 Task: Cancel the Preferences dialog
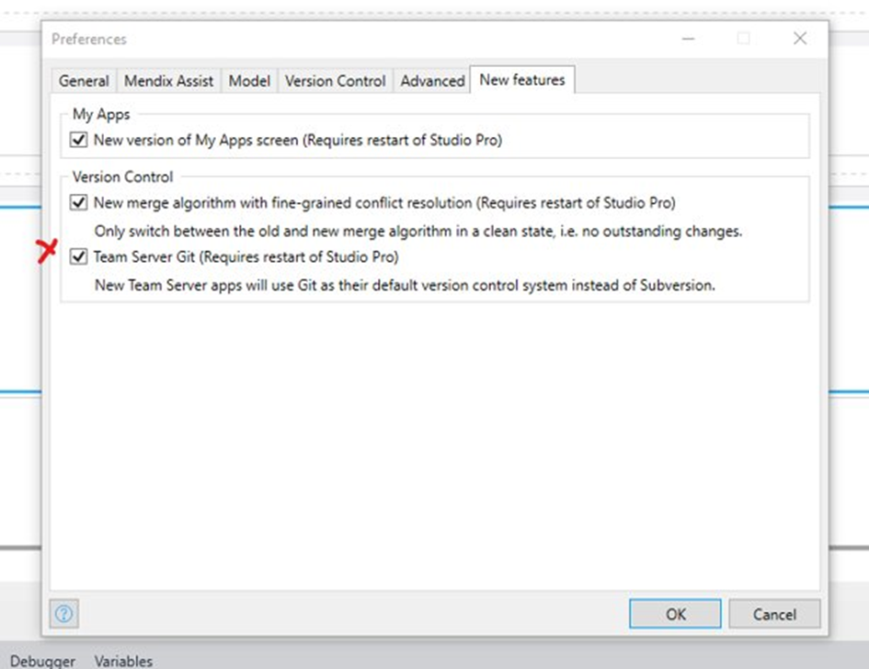(x=774, y=614)
